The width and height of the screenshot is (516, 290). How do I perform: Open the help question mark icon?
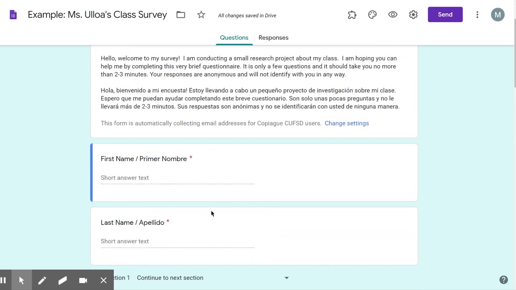coord(504,280)
